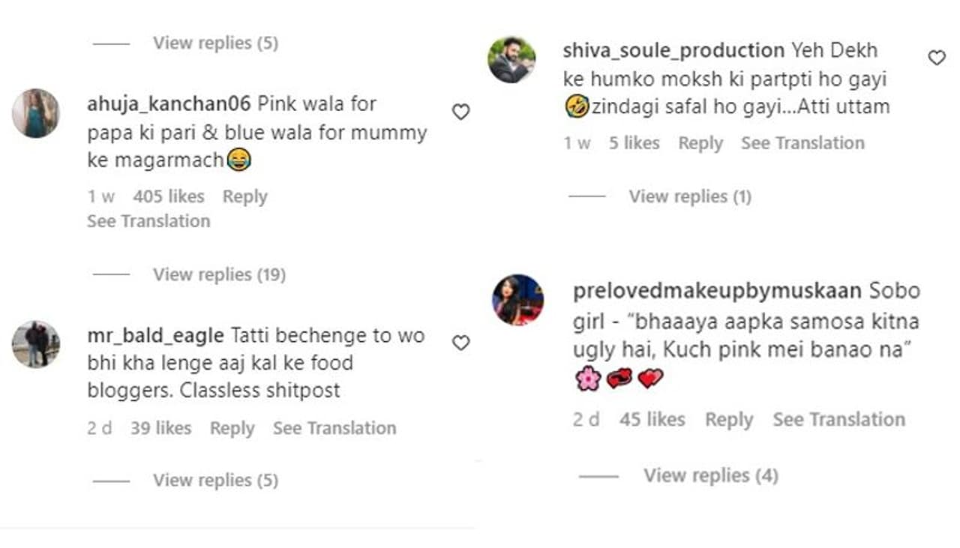See translation of ahuja_kanchan06's comment
The width and height of the screenshot is (960, 548).
[x=148, y=221]
